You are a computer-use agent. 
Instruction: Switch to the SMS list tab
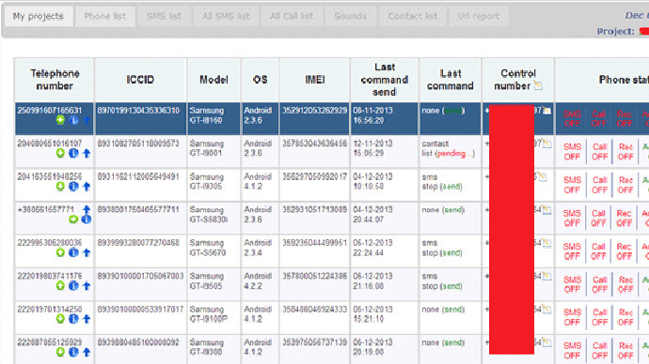[164, 17]
